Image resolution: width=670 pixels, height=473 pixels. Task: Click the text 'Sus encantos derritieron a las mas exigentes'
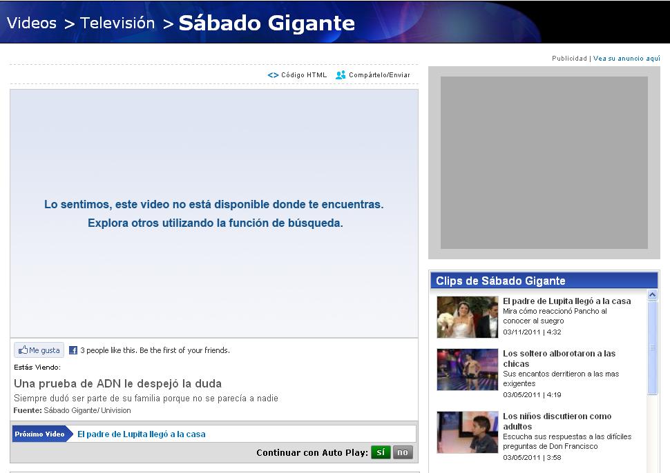pos(561,379)
